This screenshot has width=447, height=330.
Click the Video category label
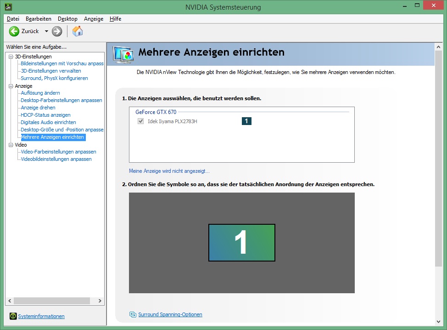point(21,145)
